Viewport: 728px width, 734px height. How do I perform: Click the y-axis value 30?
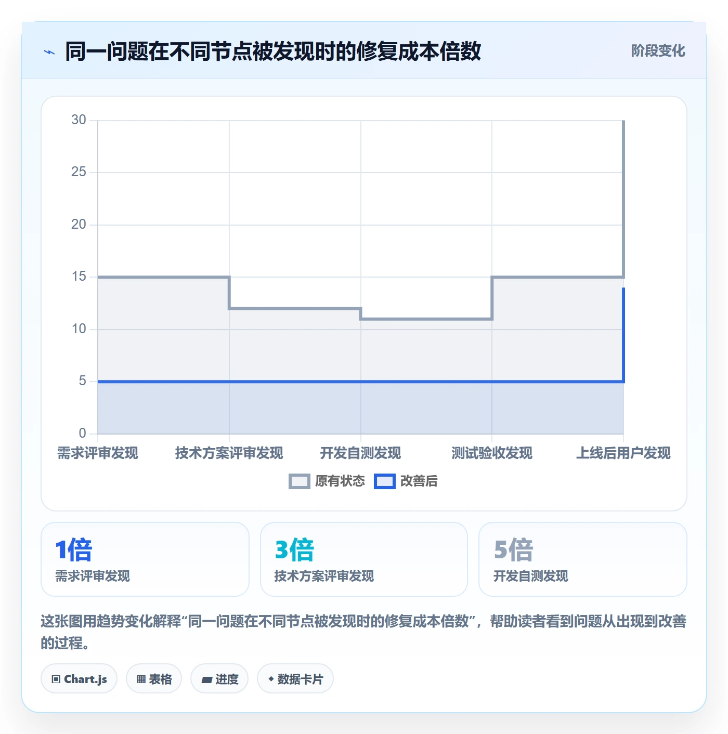[x=79, y=120]
